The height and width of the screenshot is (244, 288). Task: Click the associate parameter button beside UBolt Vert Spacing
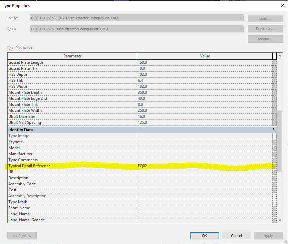pyautogui.click(x=275, y=122)
